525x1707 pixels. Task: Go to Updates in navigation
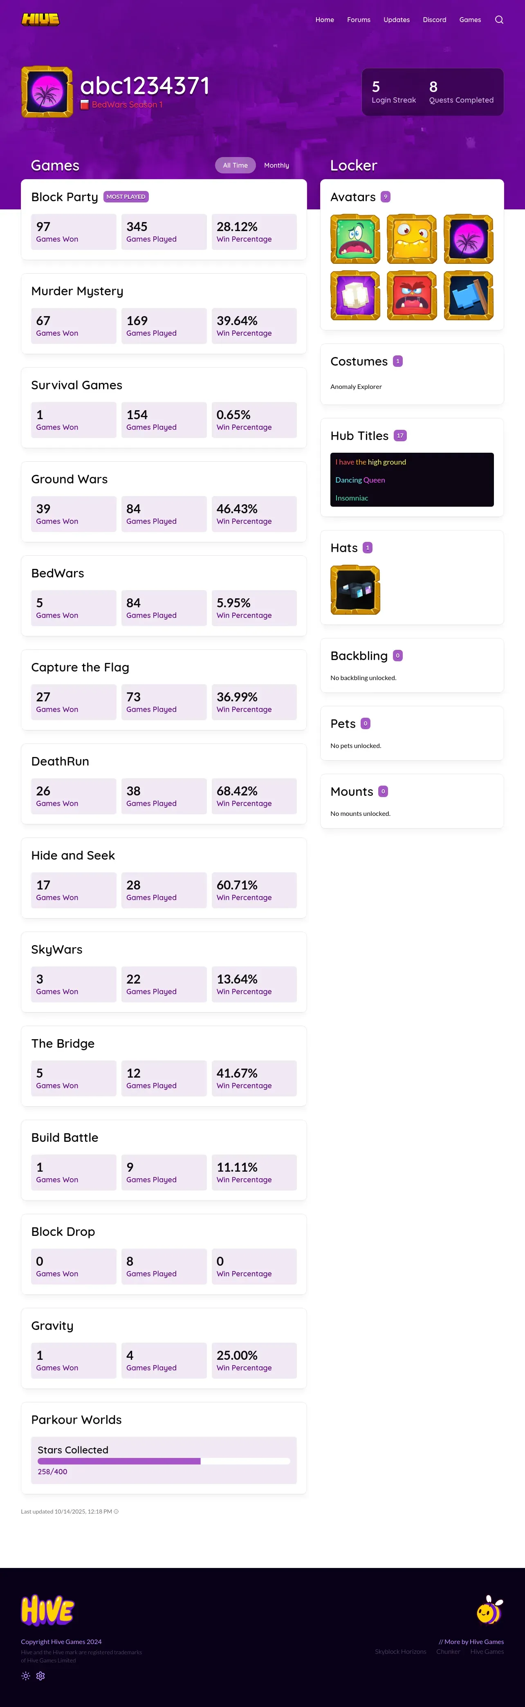tap(396, 20)
